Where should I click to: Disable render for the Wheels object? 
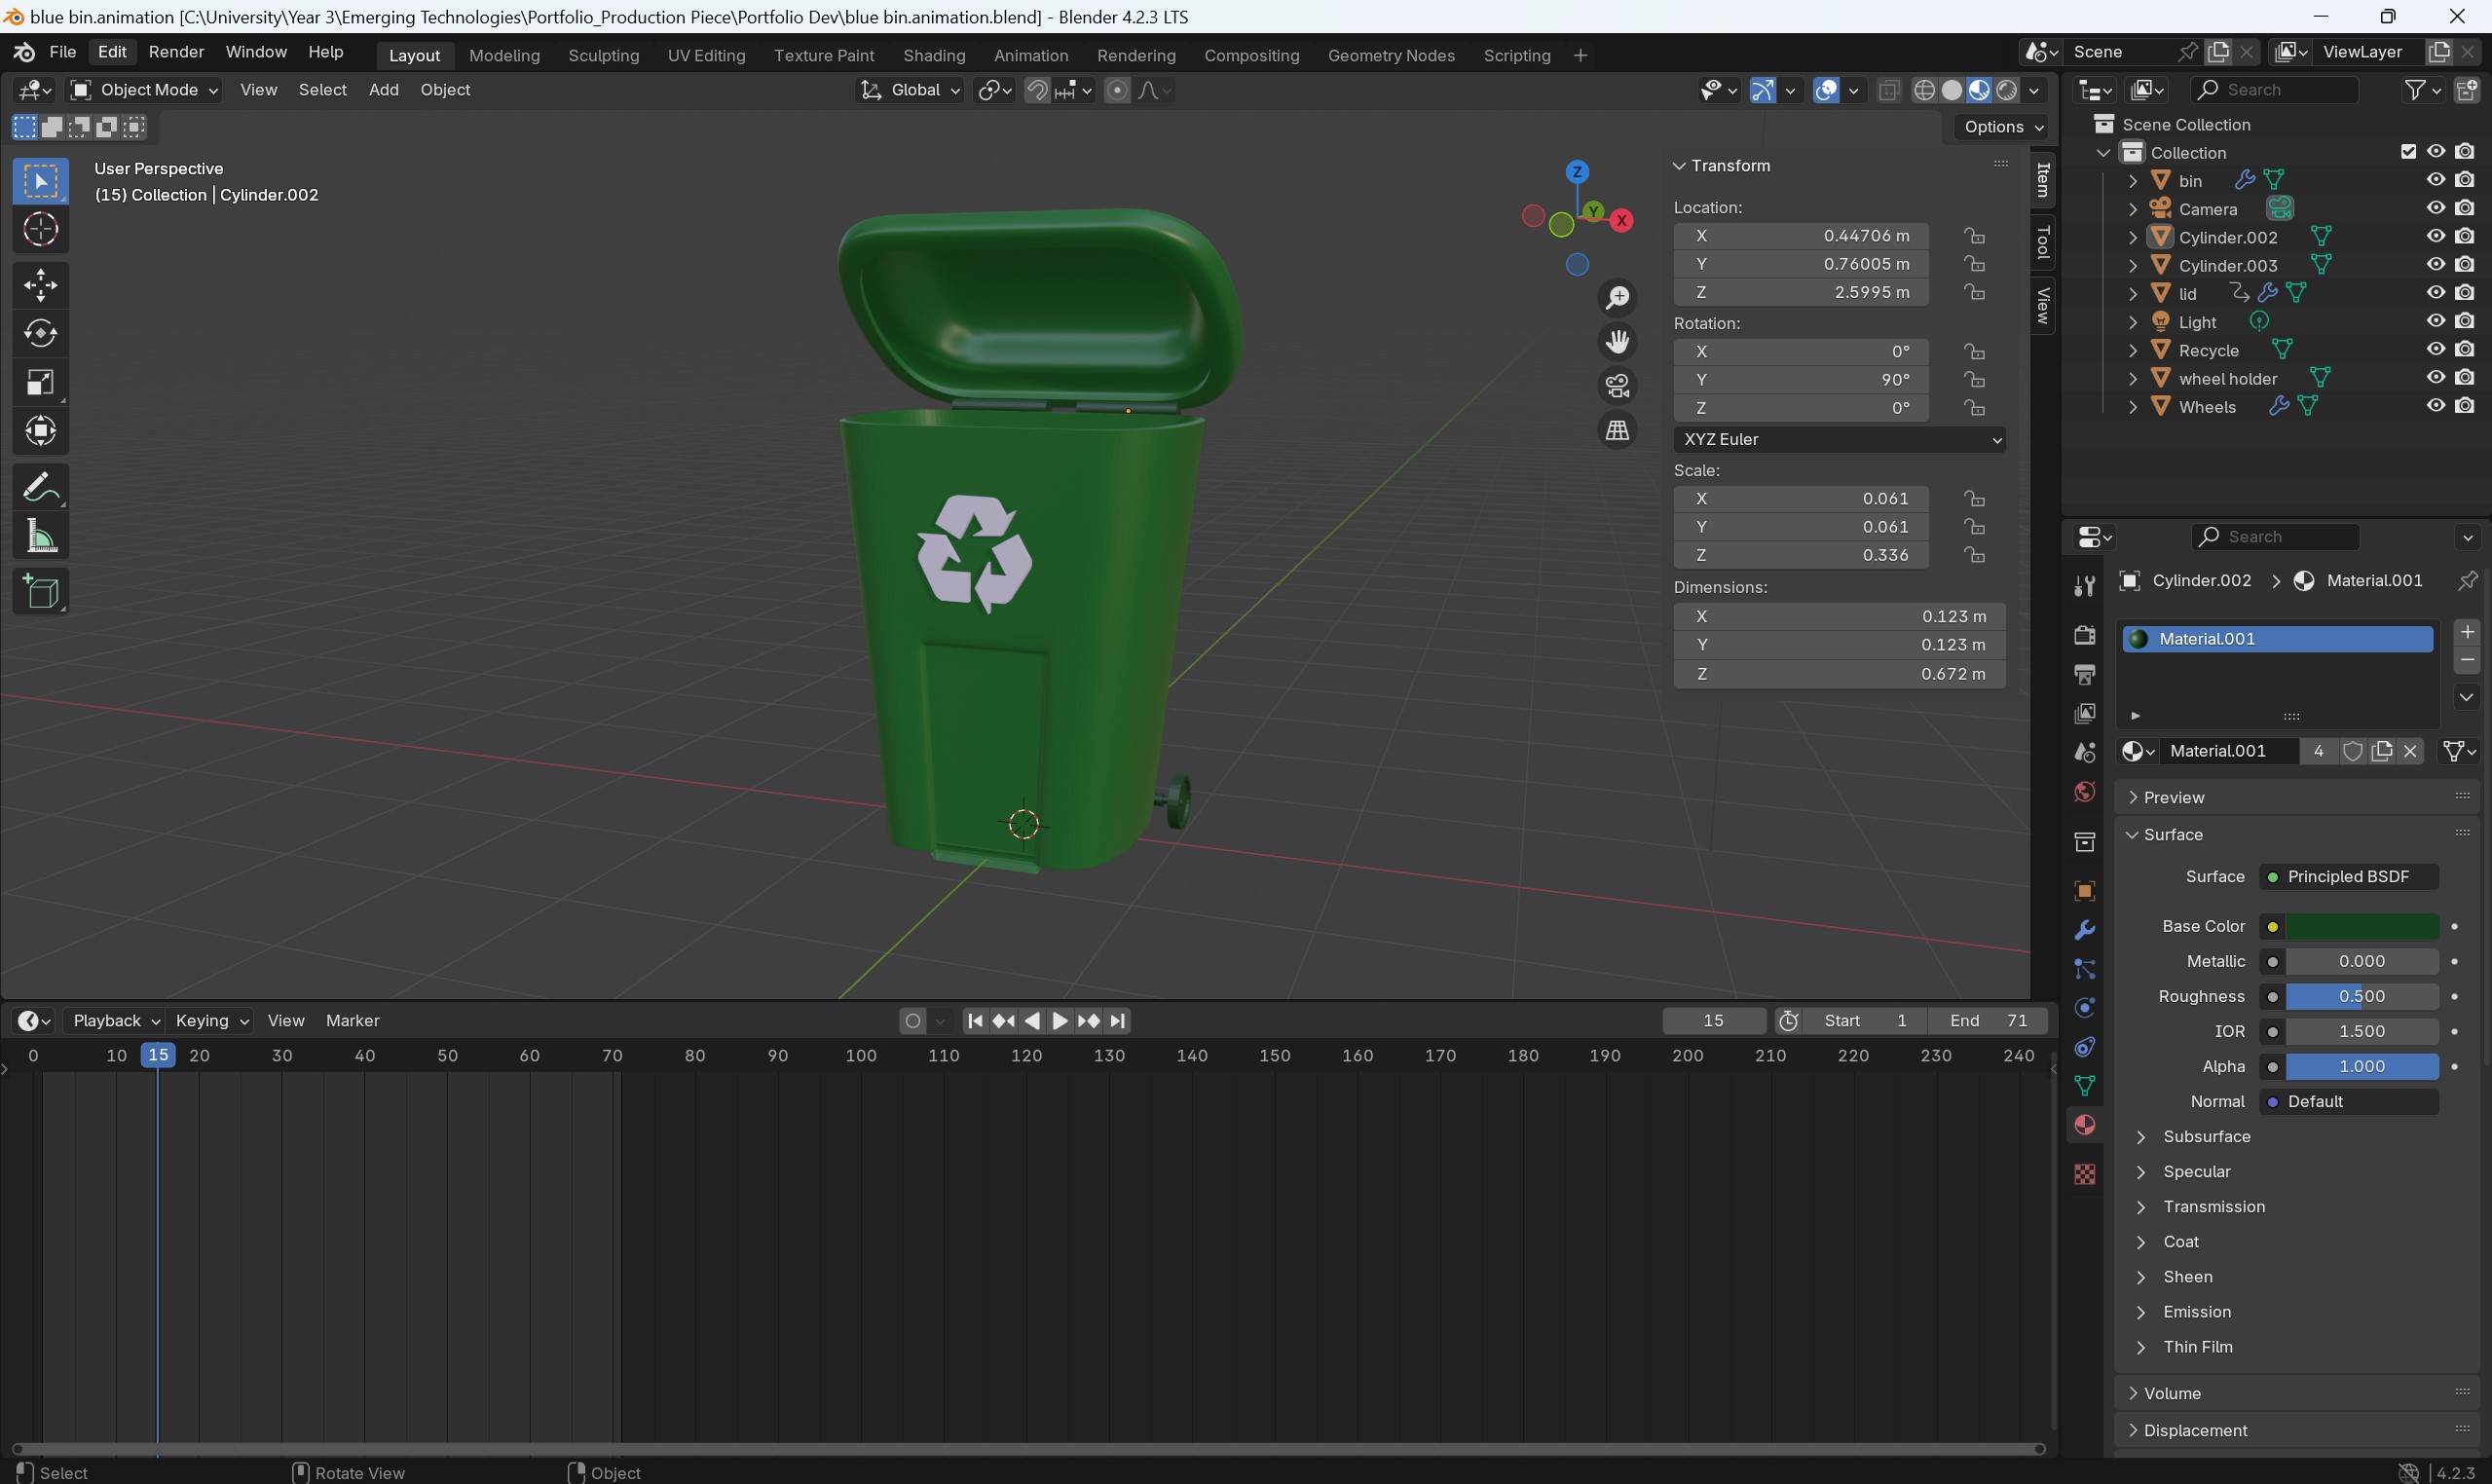click(x=2465, y=406)
